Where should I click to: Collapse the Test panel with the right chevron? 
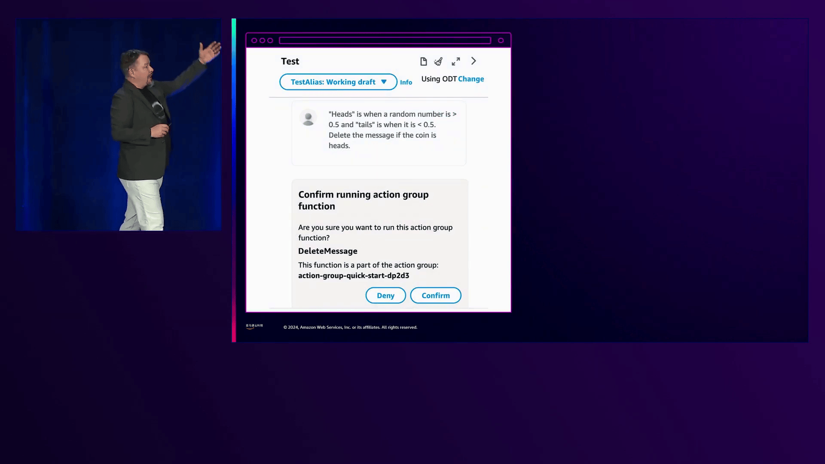coord(474,61)
